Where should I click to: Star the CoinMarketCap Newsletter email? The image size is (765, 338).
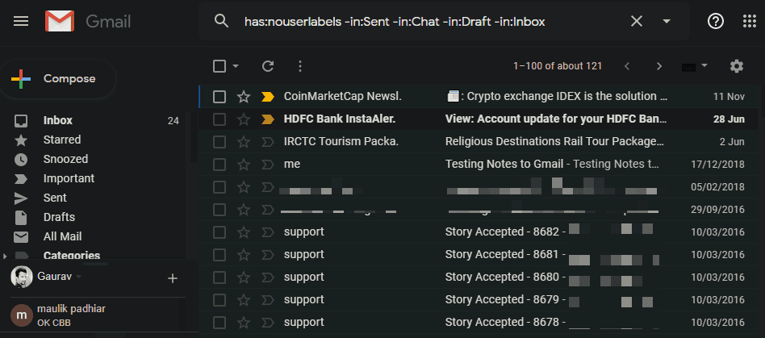click(244, 97)
